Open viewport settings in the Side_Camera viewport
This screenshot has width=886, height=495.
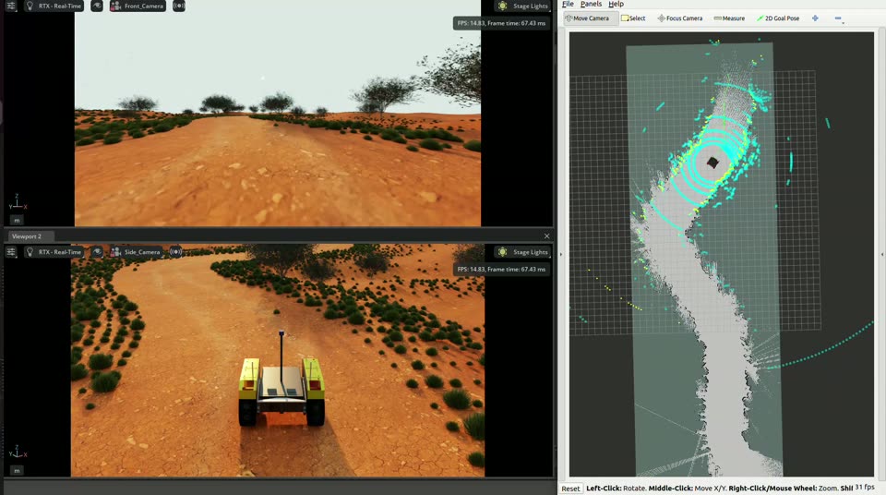point(11,252)
